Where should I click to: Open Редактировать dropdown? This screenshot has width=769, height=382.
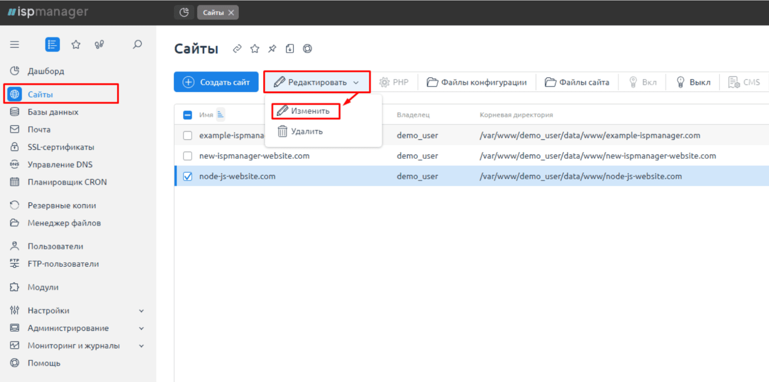[317, 82]
